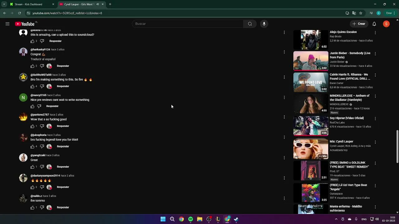Dislike the comment by @yang0zaki

(x=42, y=167)
